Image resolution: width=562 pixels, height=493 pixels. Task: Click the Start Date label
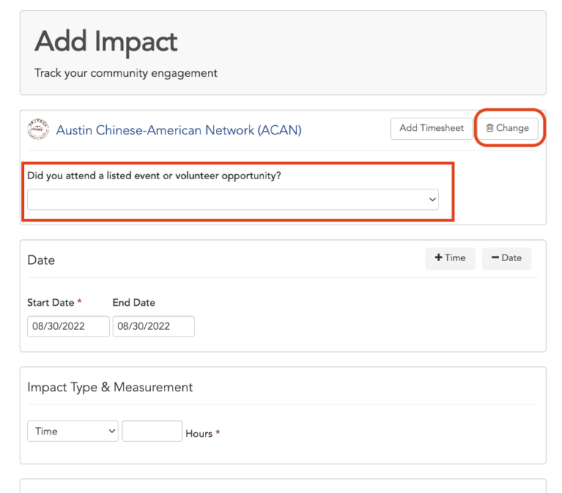[50, 302]
